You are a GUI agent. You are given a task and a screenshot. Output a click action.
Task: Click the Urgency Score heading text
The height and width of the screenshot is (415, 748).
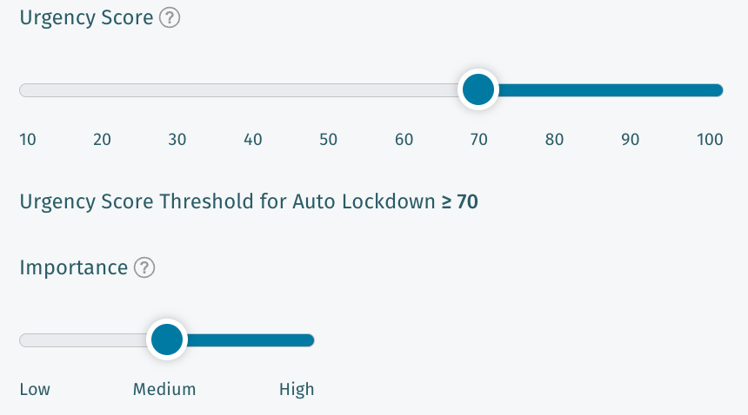point(86,18)
